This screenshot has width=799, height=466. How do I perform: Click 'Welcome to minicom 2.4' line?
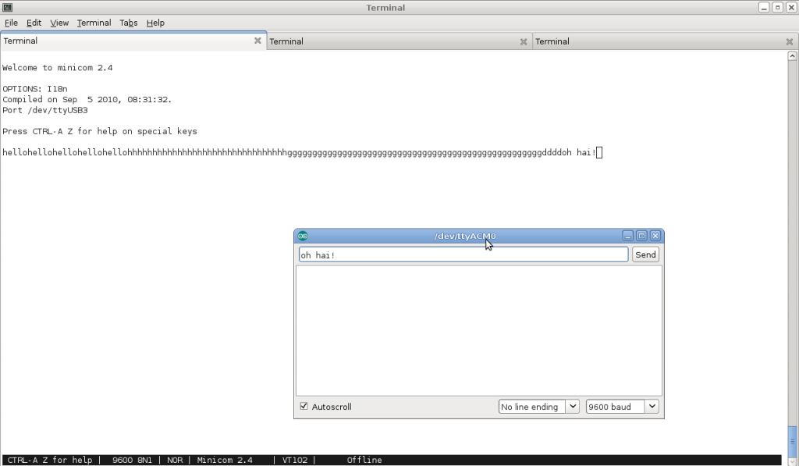[x=58, y=68]
